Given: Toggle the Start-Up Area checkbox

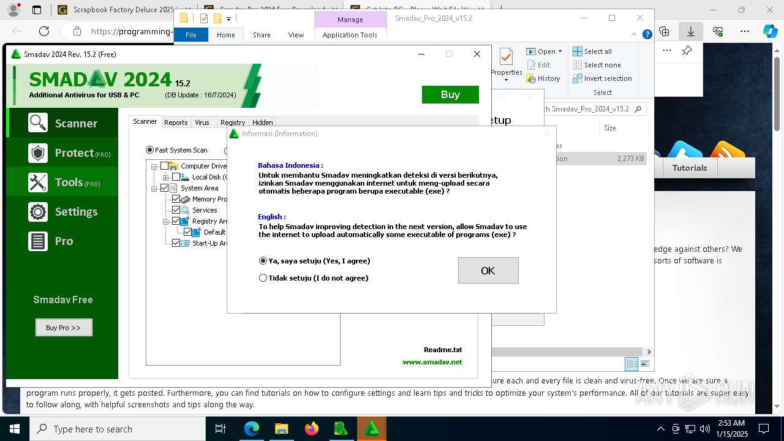Looking at the screenshot, I should (x=176, y=243).
